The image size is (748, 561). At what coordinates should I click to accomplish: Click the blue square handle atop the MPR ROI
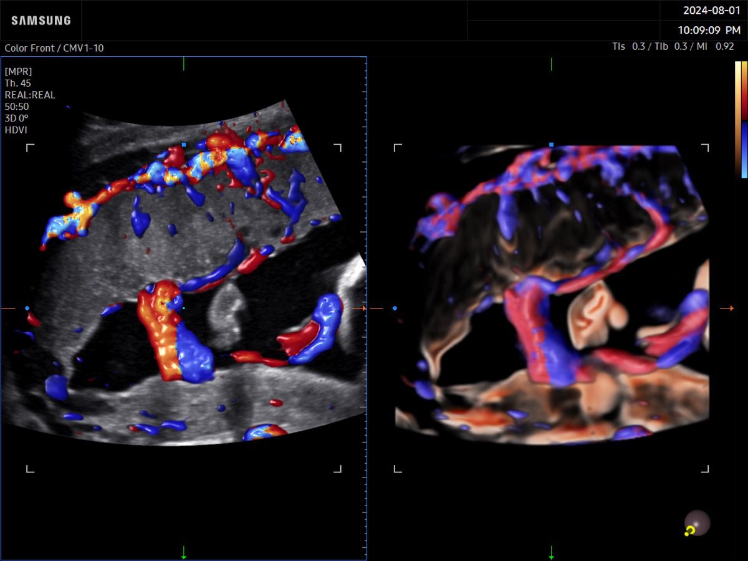point(184,145)
